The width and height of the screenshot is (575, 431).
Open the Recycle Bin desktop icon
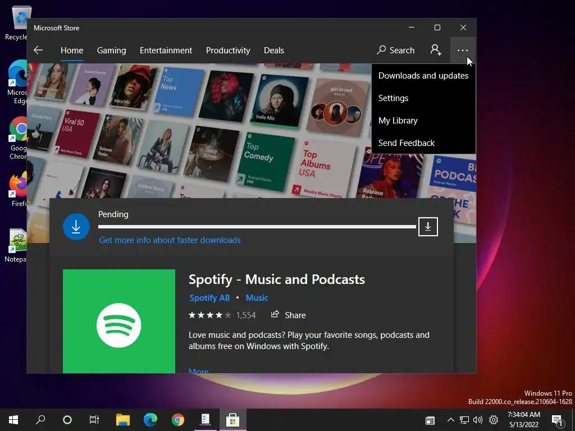16,22
